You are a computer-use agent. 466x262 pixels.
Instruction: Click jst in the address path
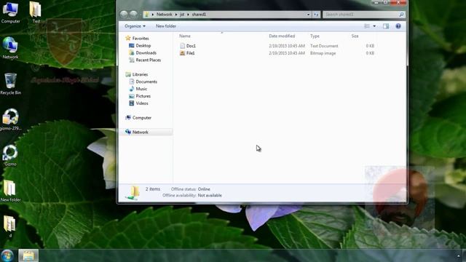click(182, 15)
